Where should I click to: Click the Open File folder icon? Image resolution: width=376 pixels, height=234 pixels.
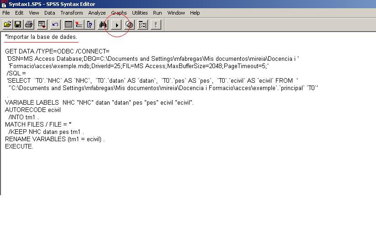7,24
